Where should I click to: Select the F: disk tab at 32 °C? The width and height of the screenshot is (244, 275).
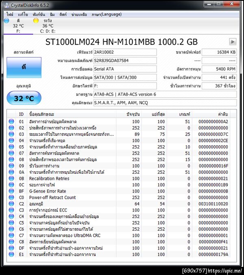(18, 26)
